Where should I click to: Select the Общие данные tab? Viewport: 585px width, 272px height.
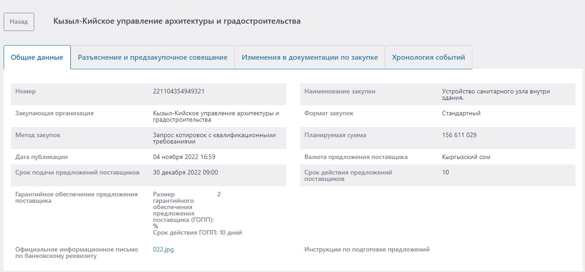pos(37,57)
